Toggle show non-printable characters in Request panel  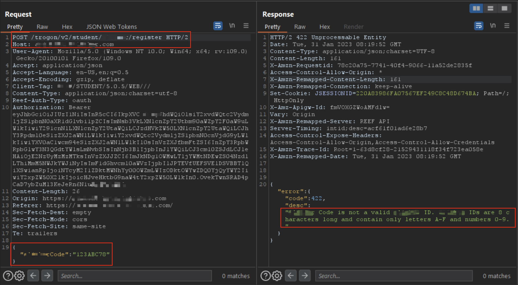(232, 26)
